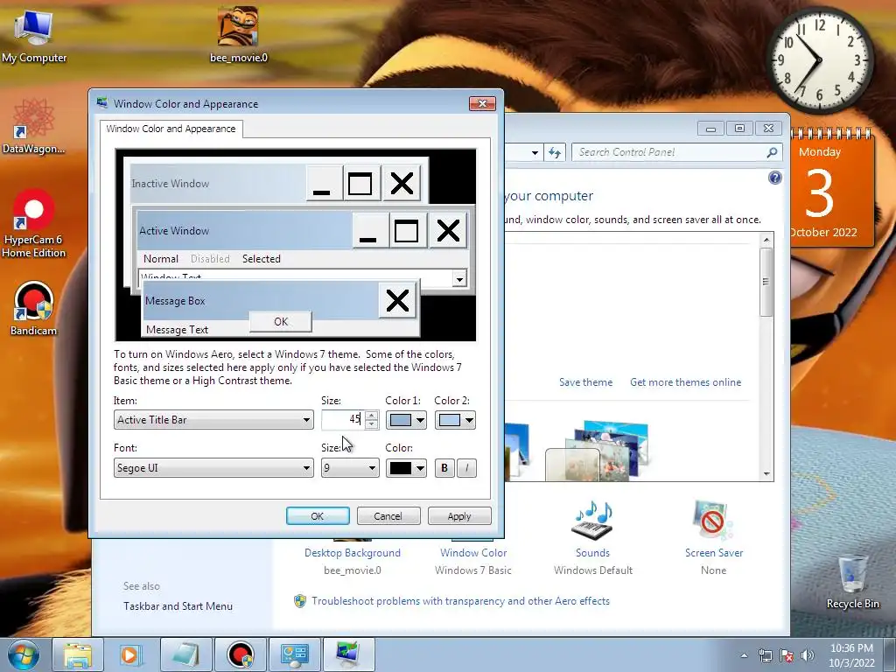The height and width of the screenshot is (672, 896).
Task: Open the Sounds settings icon
Action: tap(592, 521)
